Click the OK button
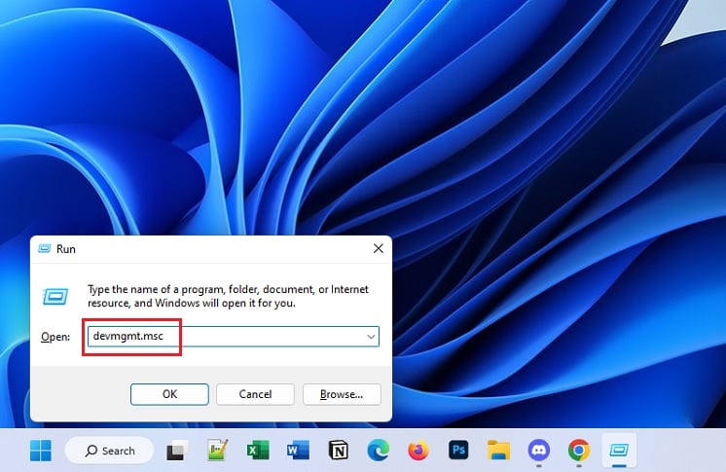This screenshot has height=472, width=726. [x=169, y=394]
